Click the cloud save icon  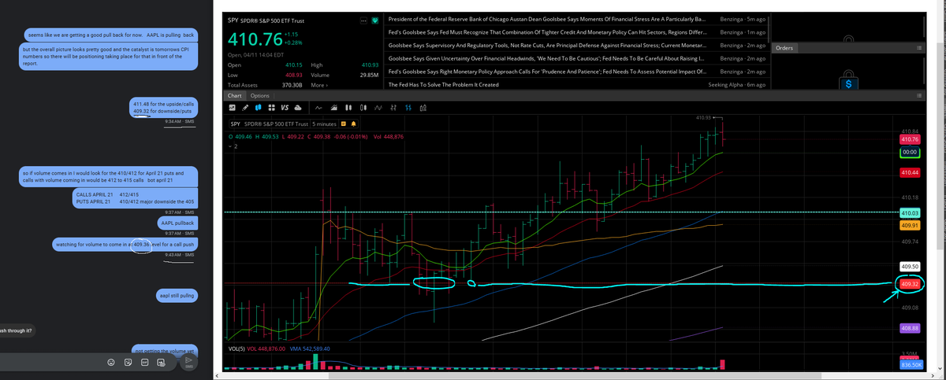click(298, 108)
